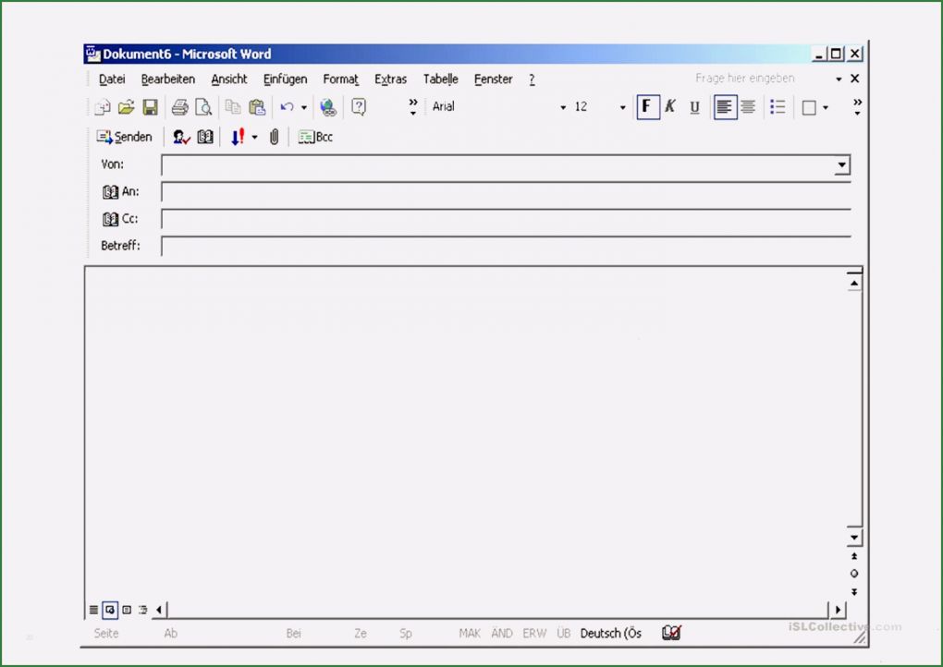
Task: Open the Arial font name dropdown
Action: pos(562,107)
